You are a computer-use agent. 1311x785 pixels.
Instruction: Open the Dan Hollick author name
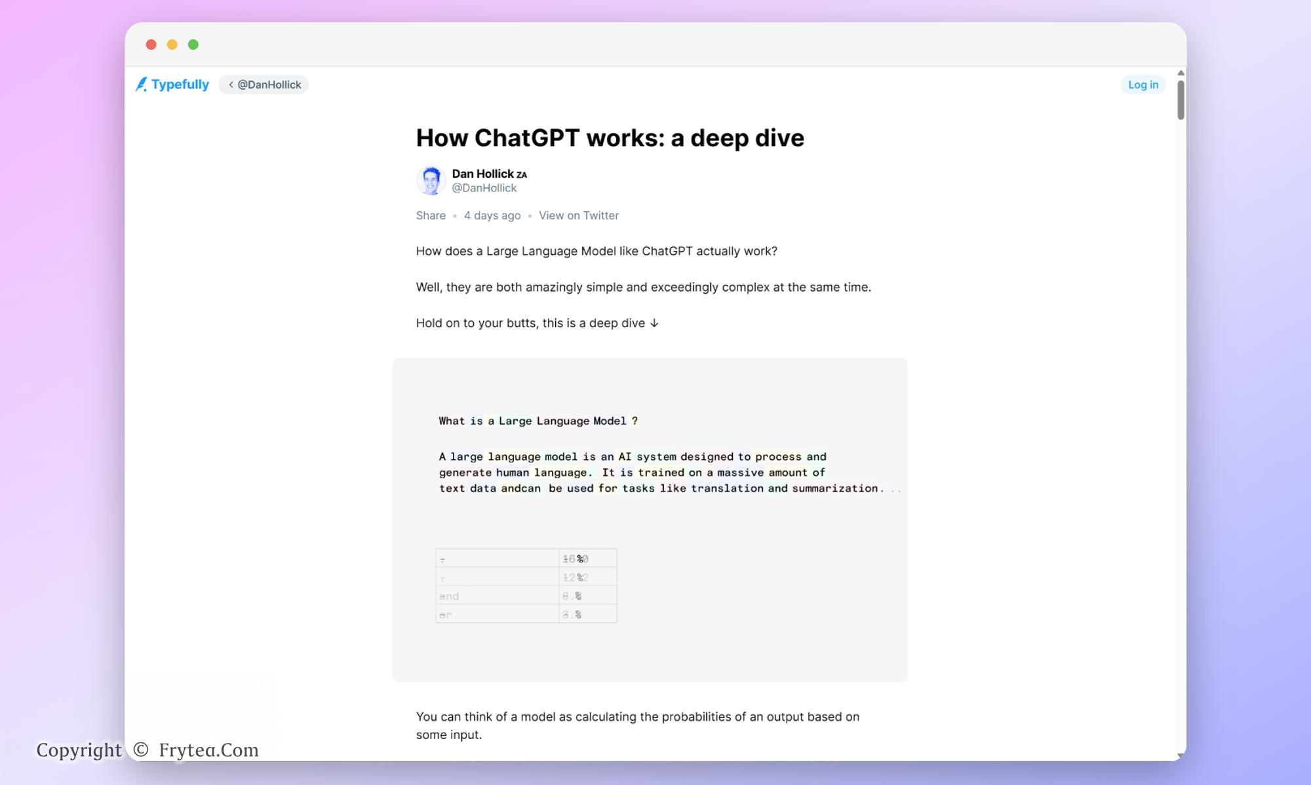[483, 174]
